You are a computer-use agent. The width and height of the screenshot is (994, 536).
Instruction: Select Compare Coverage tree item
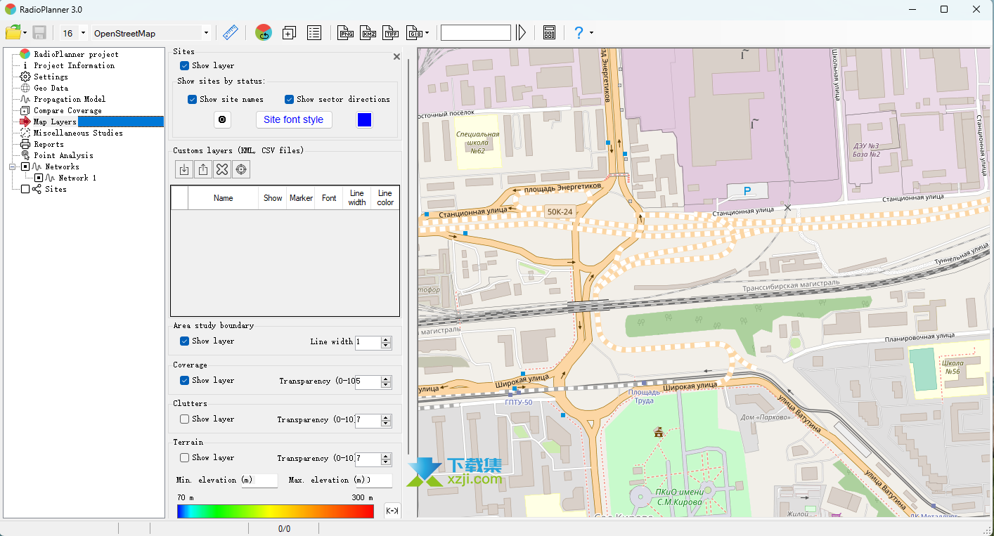pyautogui.click(x=67, y=110)
